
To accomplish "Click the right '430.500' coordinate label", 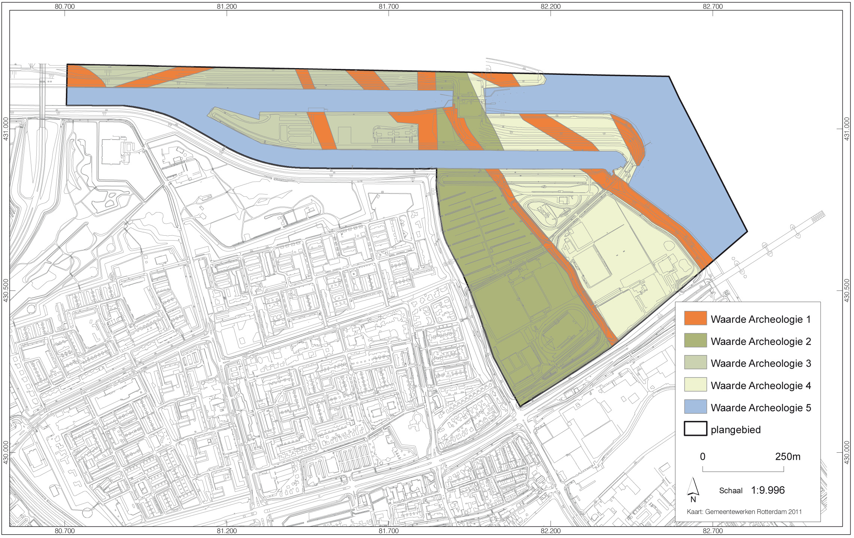I will click(847, 290).
